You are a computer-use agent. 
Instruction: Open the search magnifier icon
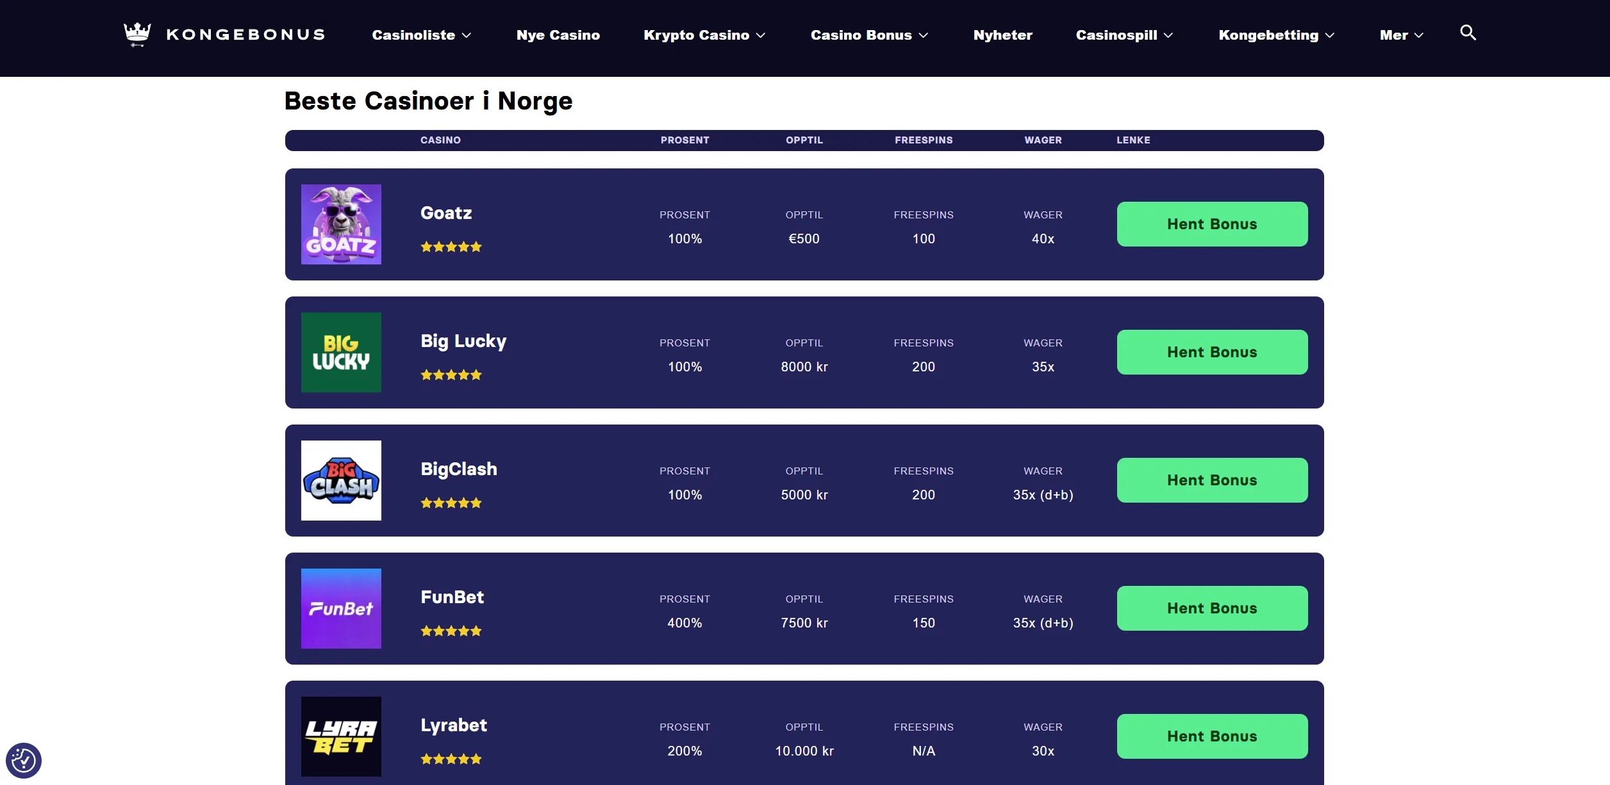[x=1468, y=33]
